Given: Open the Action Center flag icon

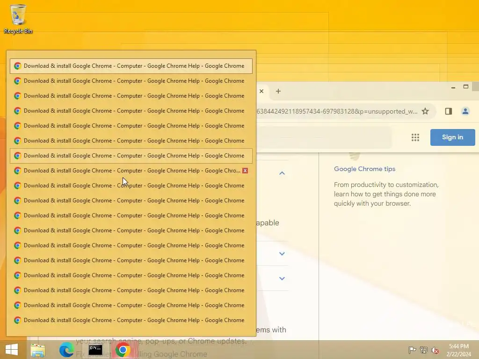Looking at the screenshot, I should click(412, 350).
